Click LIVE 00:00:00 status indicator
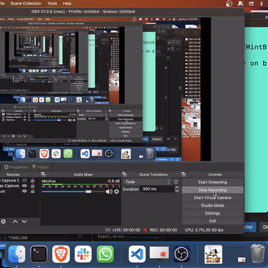The height and width of the screenshot is (268, 268). (x=123, y=230)
